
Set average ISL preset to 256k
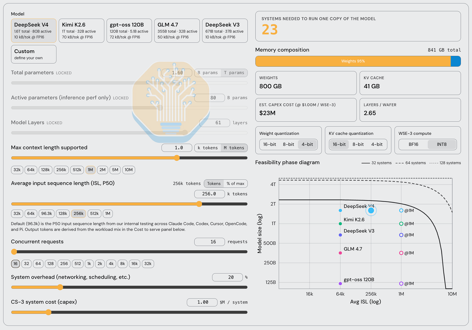point(78,214)
